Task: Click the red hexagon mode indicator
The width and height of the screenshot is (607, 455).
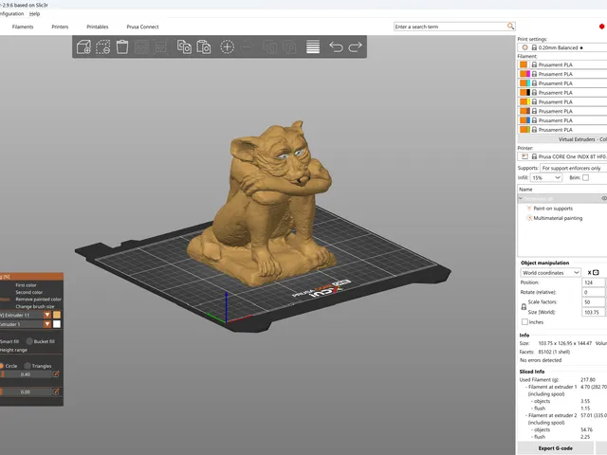Action: click(601, 27)
